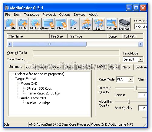Viewport: 152px width, 132px height.
Task: Adjust the Bitrate / Quality slider
Action: point(136,88)
